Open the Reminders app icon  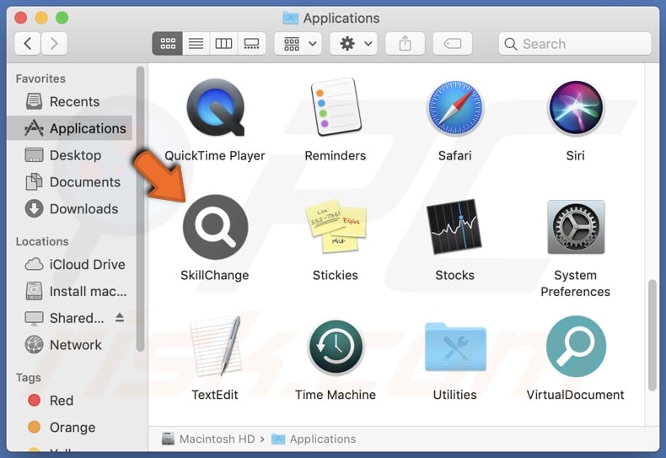coord(336,107)
